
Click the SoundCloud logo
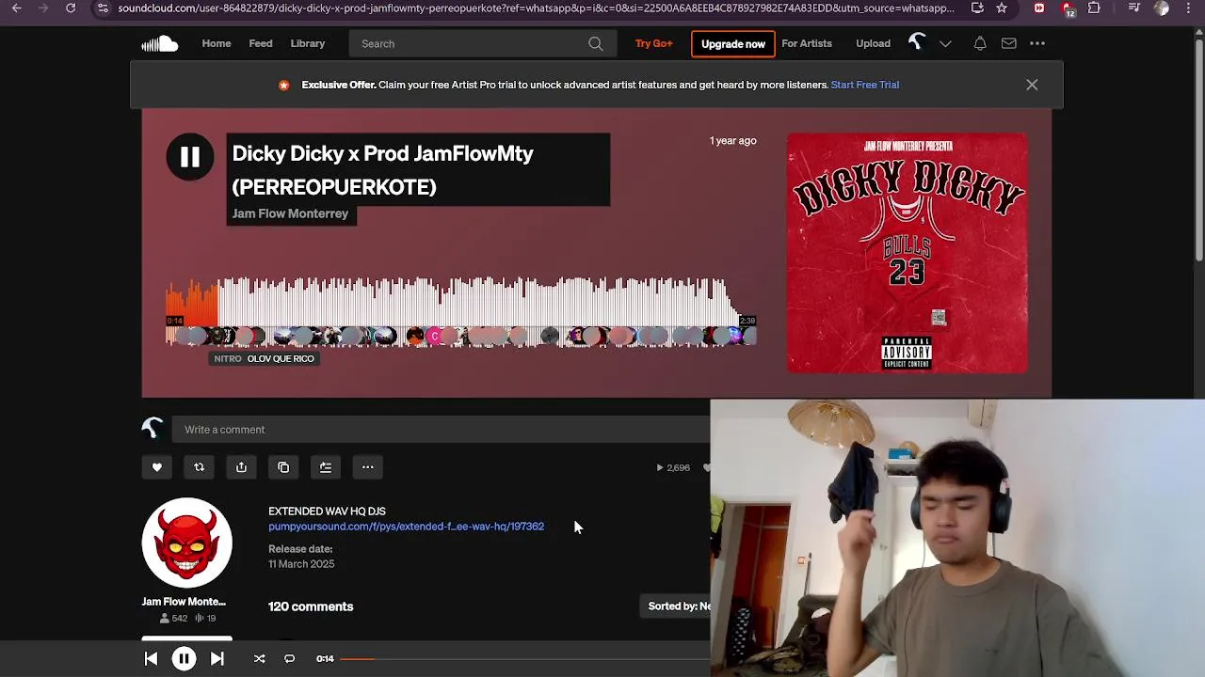coord(159,43)
